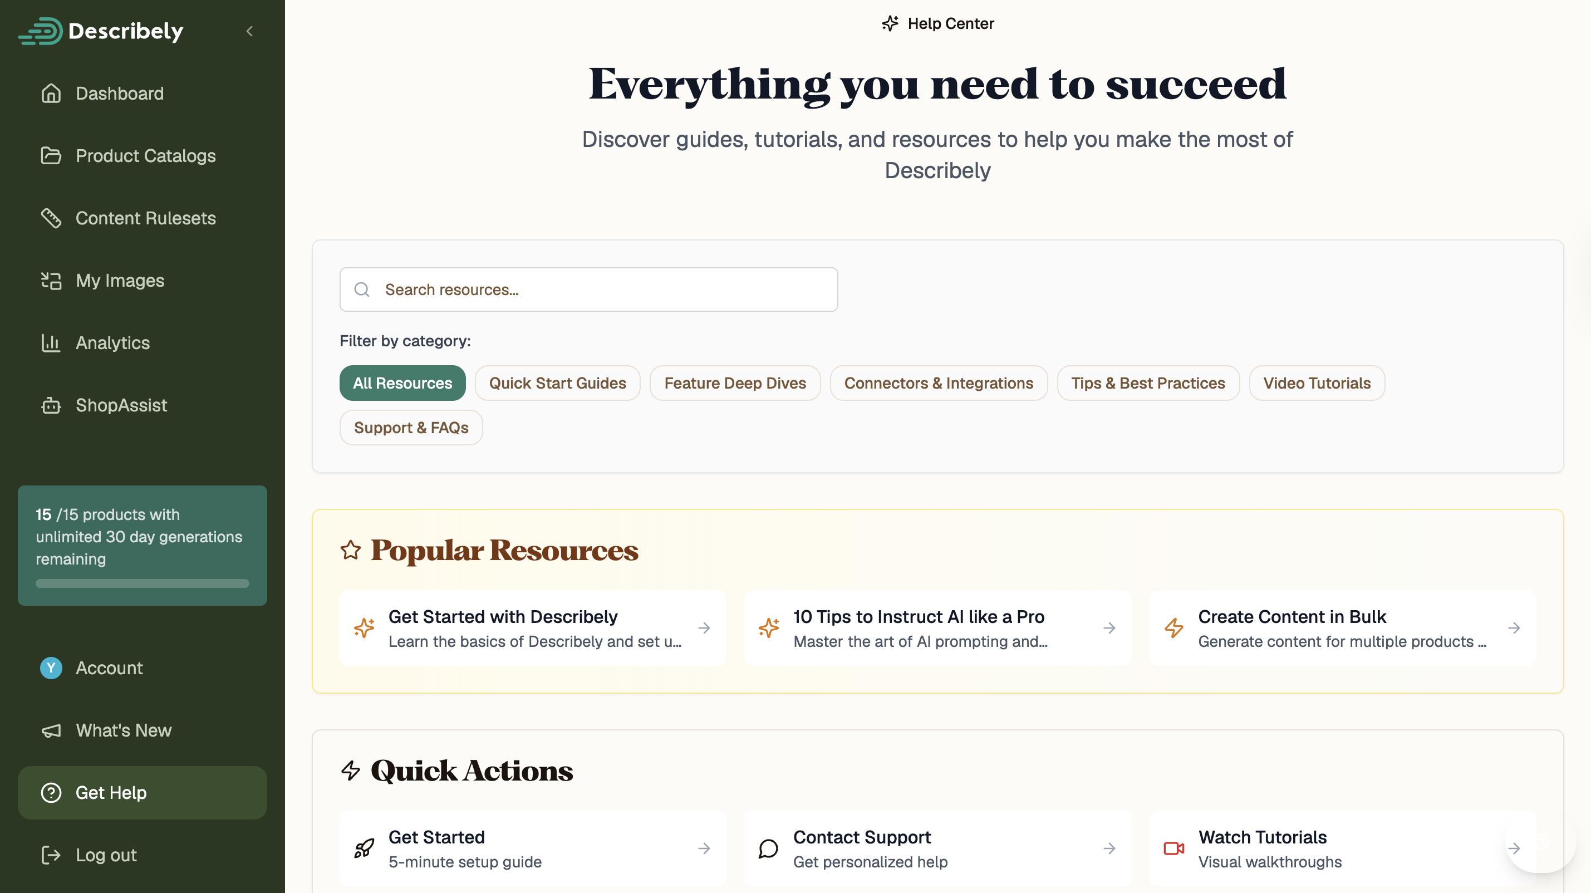
Task: Click the Get Help question mark icon
Action: (51, 792)
